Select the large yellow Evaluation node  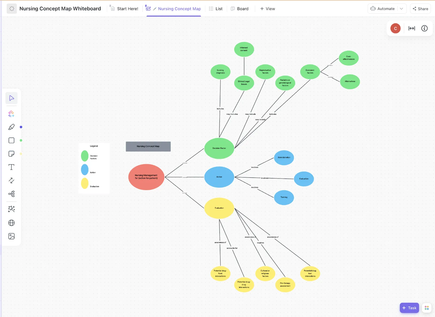pyautogui.click(x=219, y=208)
